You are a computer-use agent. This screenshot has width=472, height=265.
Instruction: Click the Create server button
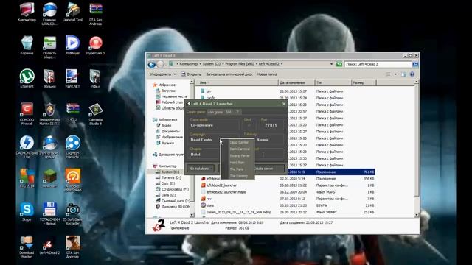coord(268,169)
